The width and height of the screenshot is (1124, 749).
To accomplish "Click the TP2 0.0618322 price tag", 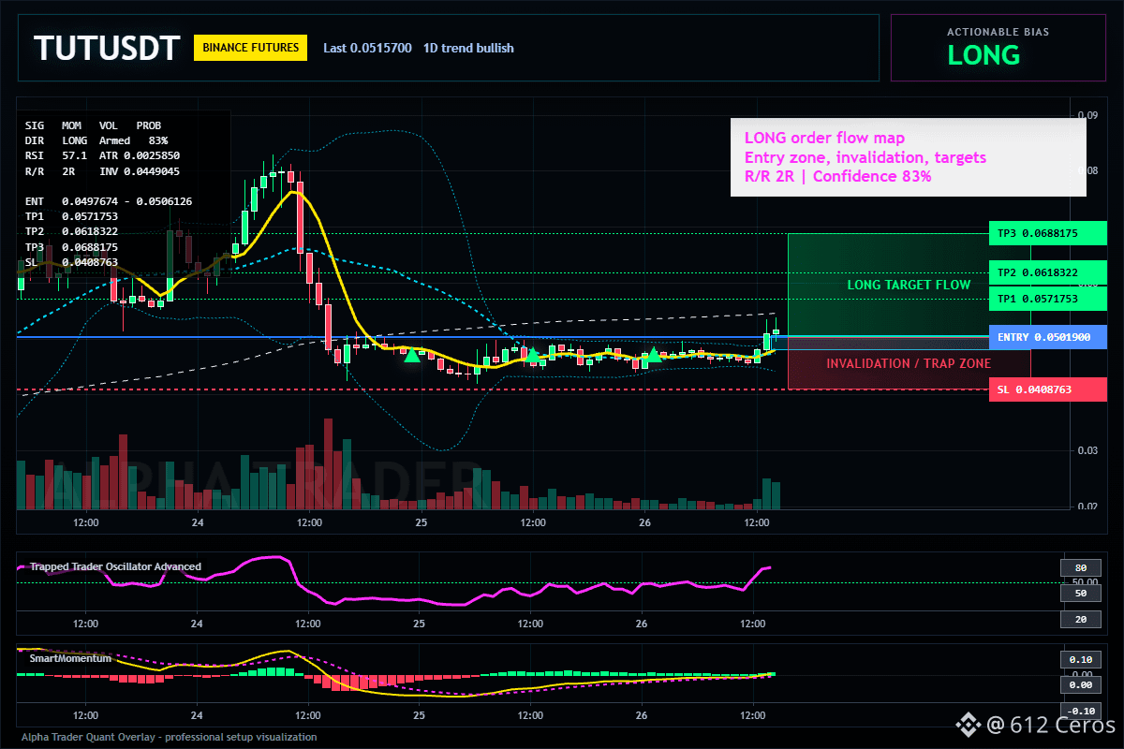I will pos(1047,272).
